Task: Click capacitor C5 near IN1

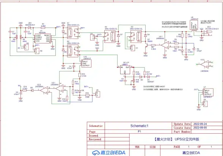Action: (x=21, y=94)
